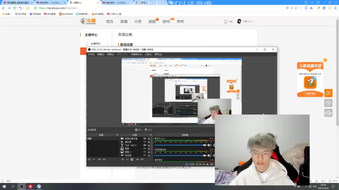Move source up in OBS sources panel
The image size is (339, 190).
click(137, 160)
